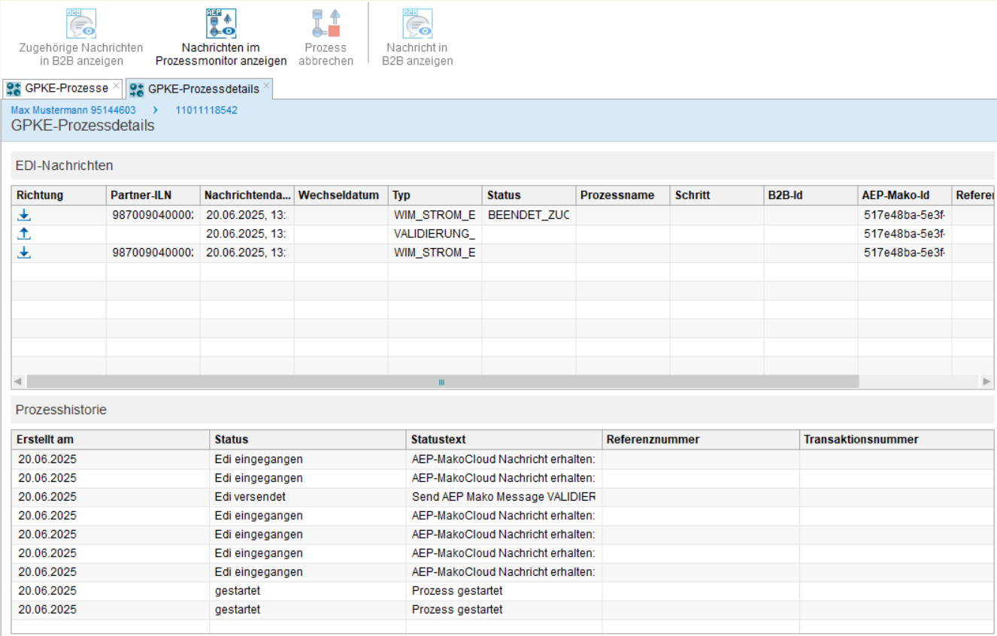Click the upload arrow in VALIDIERUNG_ row

click(x=24, y=234)
